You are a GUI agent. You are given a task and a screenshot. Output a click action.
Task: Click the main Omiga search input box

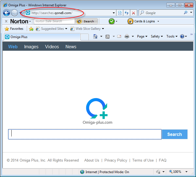pyautogui.click(x=85, y=134)
